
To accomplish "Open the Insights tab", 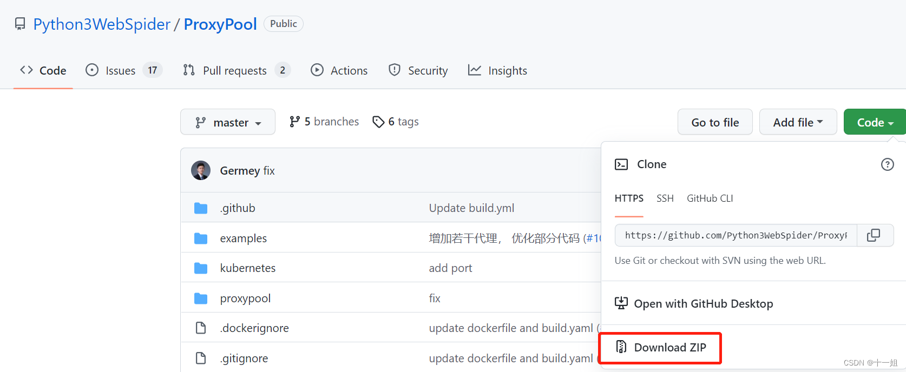I will coord(497,71).
